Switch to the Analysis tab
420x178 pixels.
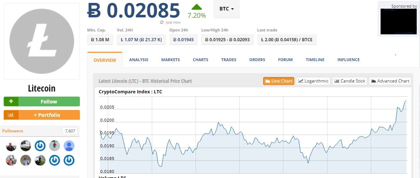[x=139, y=60]
